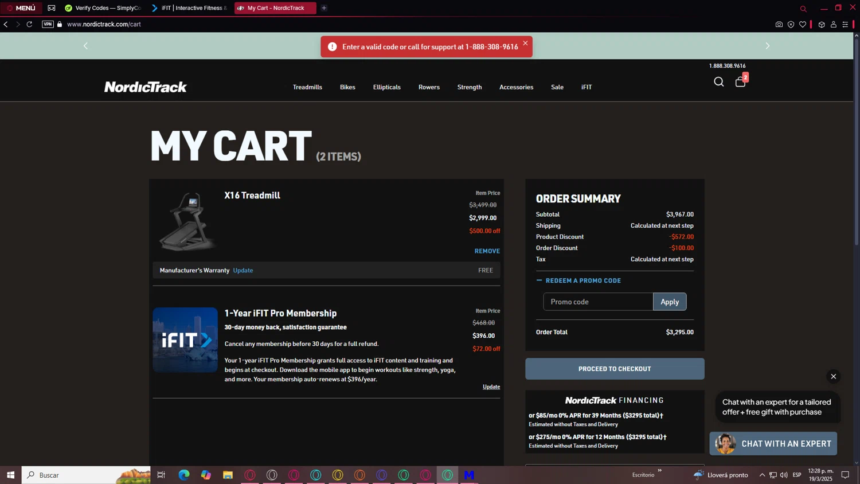Click the NordicTrack logo in header

point(146,87)
